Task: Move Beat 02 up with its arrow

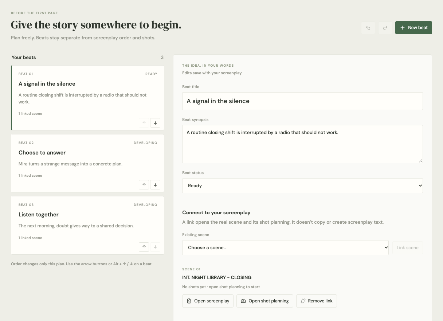Action: point(144,185)
